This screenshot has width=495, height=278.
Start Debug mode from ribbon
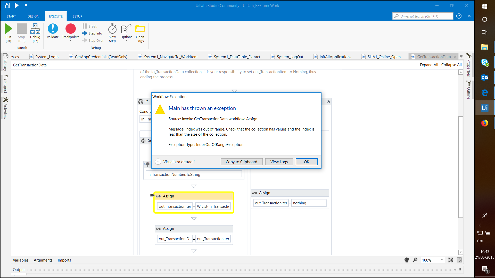[x=35, y=29]
